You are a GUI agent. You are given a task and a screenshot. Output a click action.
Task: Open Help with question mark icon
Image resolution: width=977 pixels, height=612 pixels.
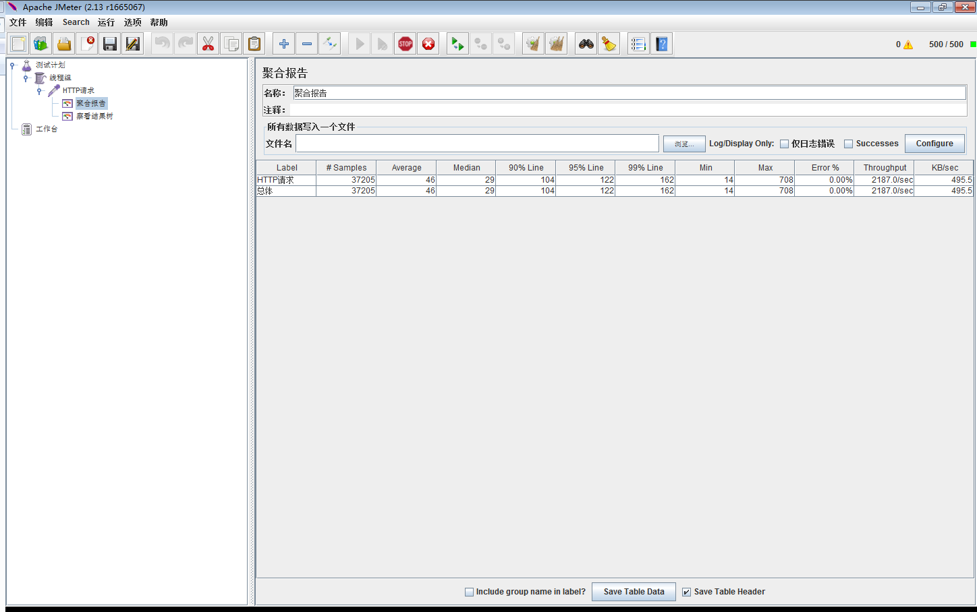662,44
